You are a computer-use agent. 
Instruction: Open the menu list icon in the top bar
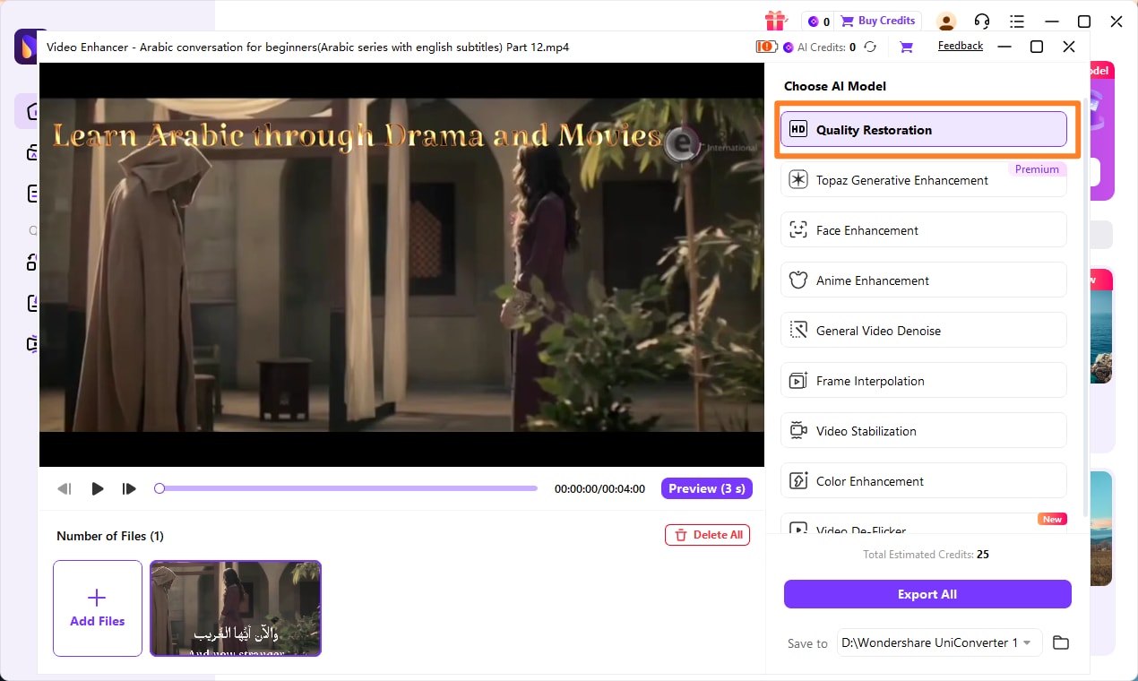(x=1017, y=22)
